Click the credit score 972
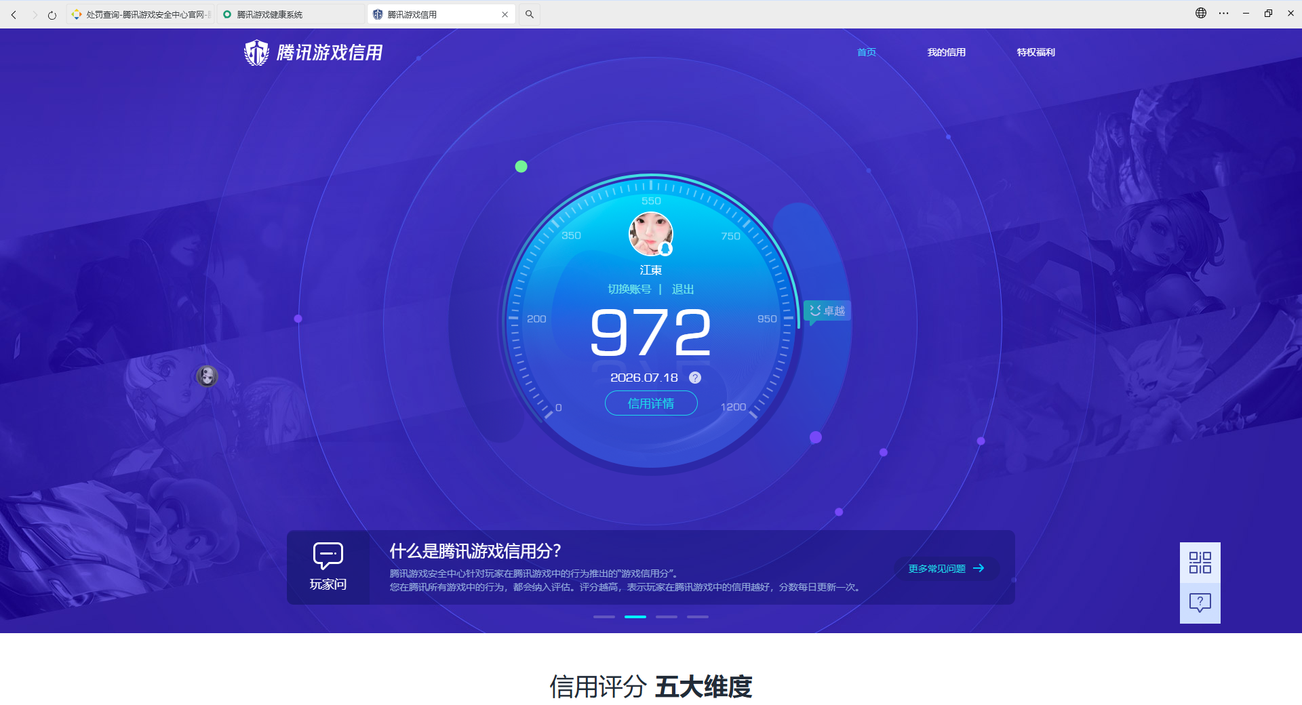Image resolution: width=1302 pixels, height=705 pixels. point(651,332)
